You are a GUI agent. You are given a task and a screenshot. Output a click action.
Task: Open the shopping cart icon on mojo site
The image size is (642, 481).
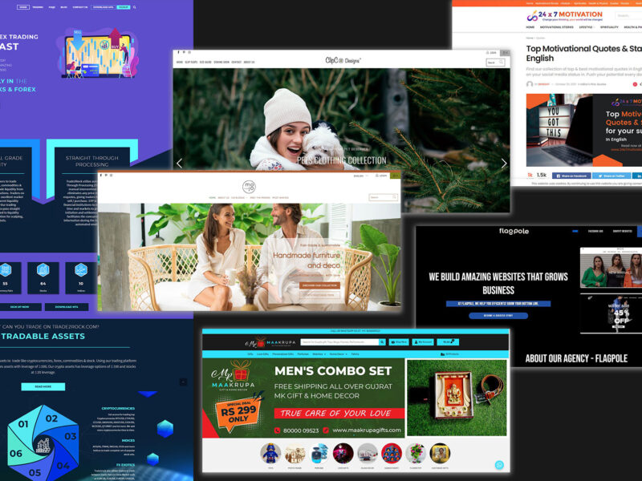[396, 176]
